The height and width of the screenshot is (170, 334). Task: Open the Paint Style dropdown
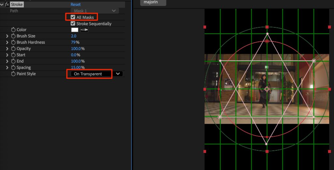(117, 74)
